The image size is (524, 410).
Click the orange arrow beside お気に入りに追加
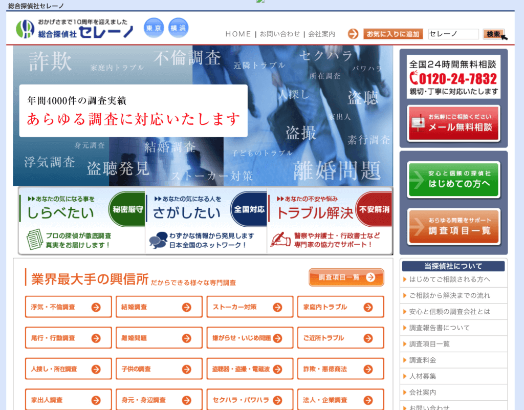[353, 34]
